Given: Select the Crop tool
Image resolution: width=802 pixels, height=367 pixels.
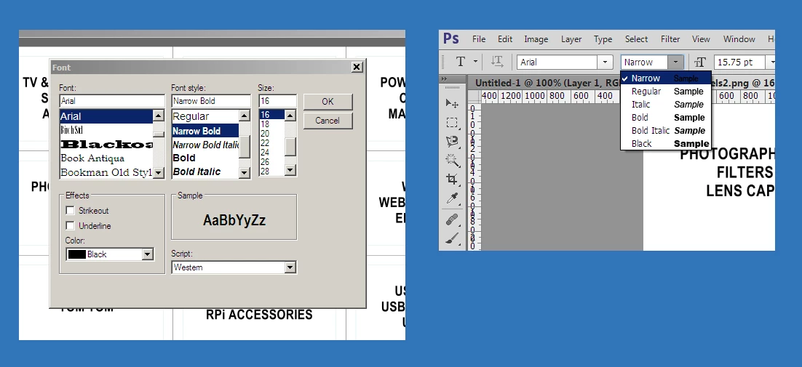Looking at the screenshot, I should pos(452,180).
